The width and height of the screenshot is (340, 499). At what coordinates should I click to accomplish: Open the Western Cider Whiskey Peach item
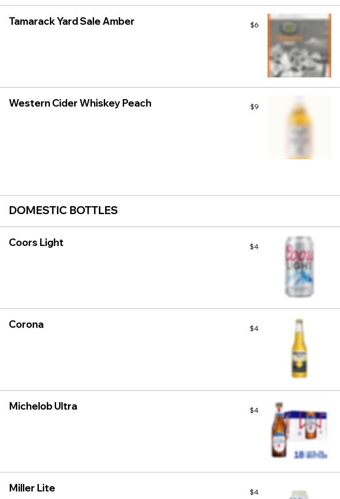click(80, 103)
